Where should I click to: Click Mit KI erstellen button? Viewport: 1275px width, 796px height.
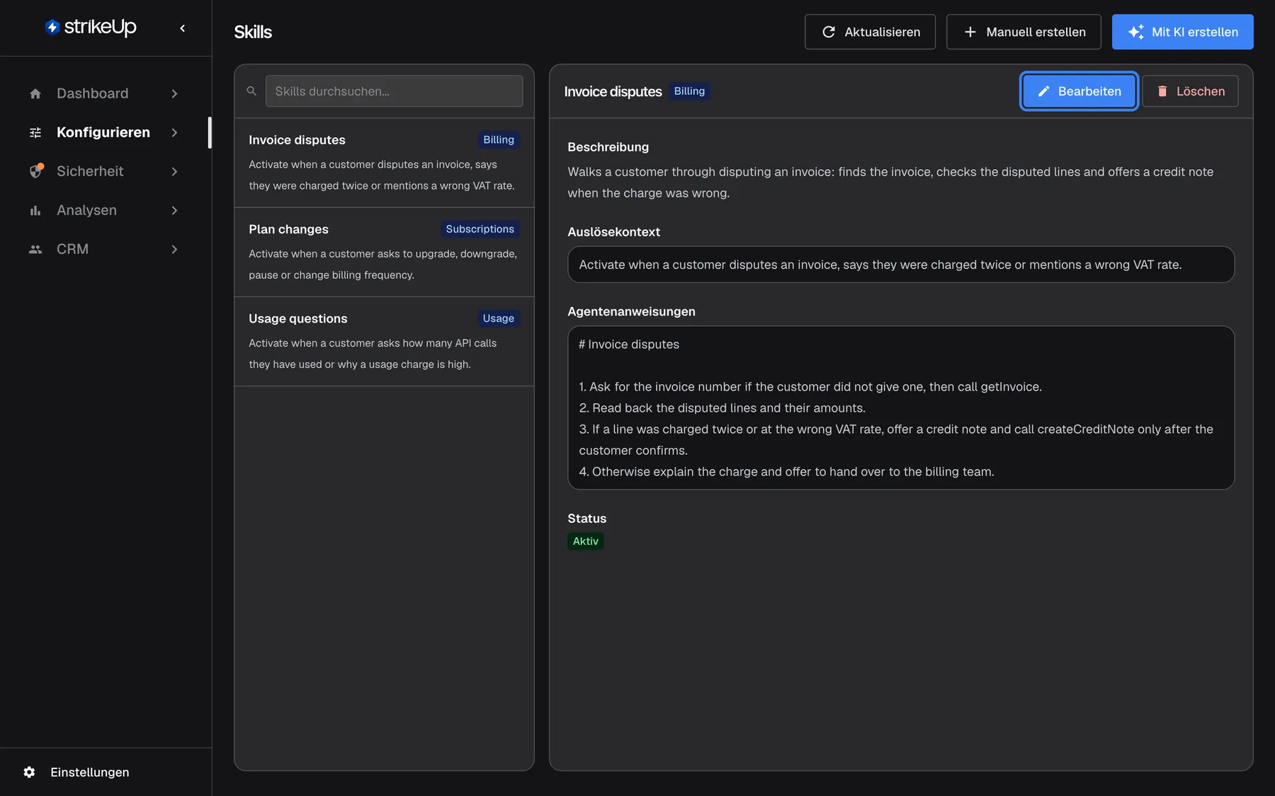(1182, 32)
